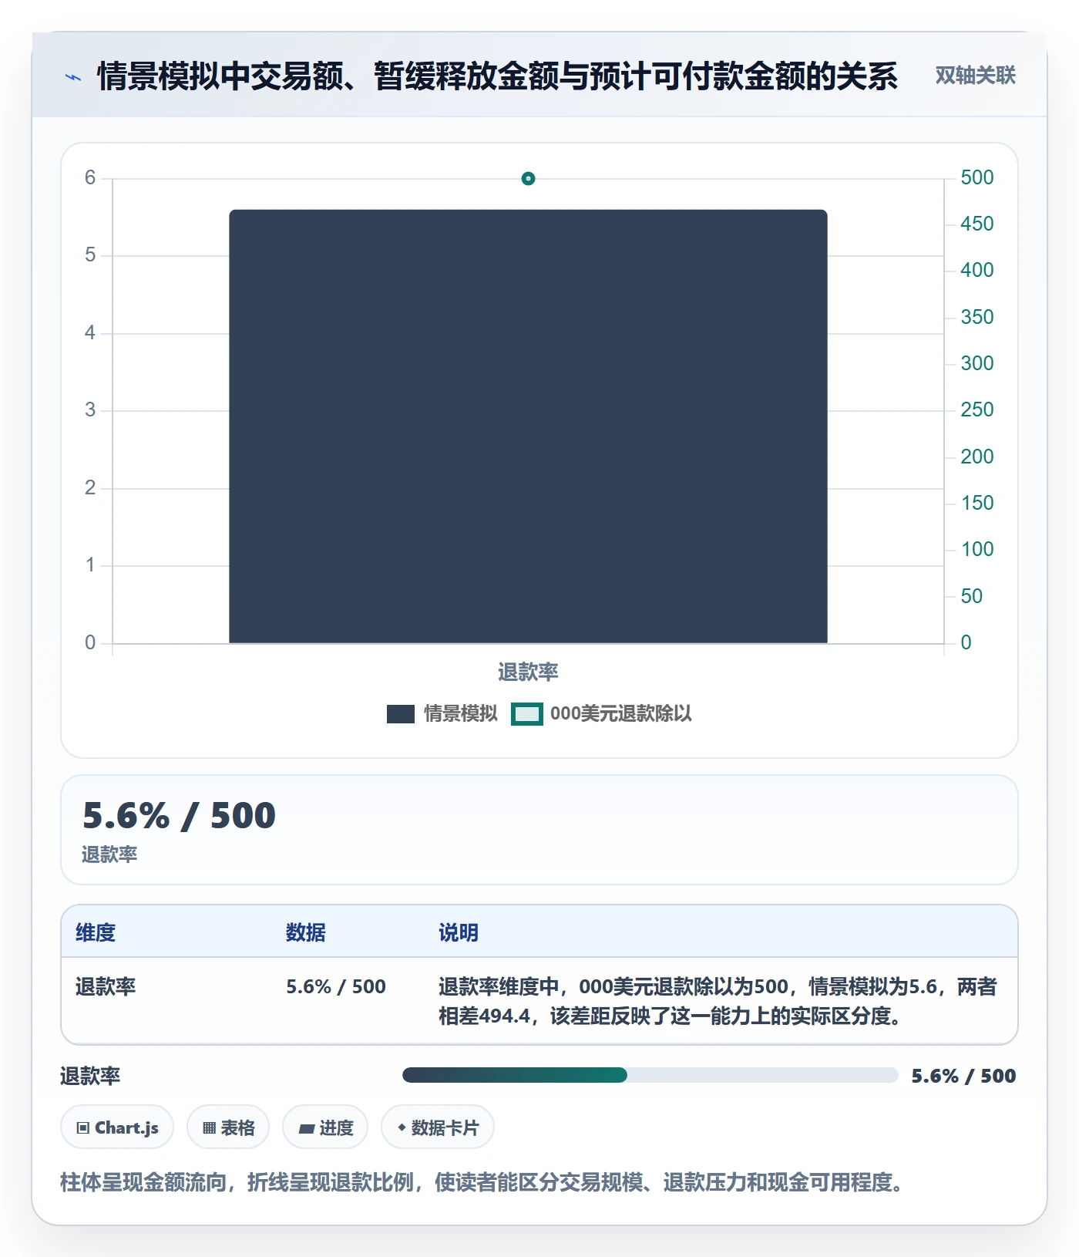Click the left axis label 3
The image size is (1079, 1257).
(x=90, y=409)
